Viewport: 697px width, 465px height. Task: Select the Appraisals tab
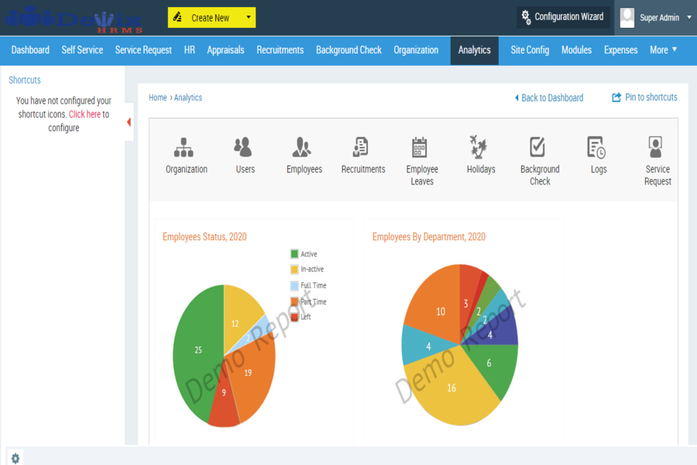[x=225, y=50]
